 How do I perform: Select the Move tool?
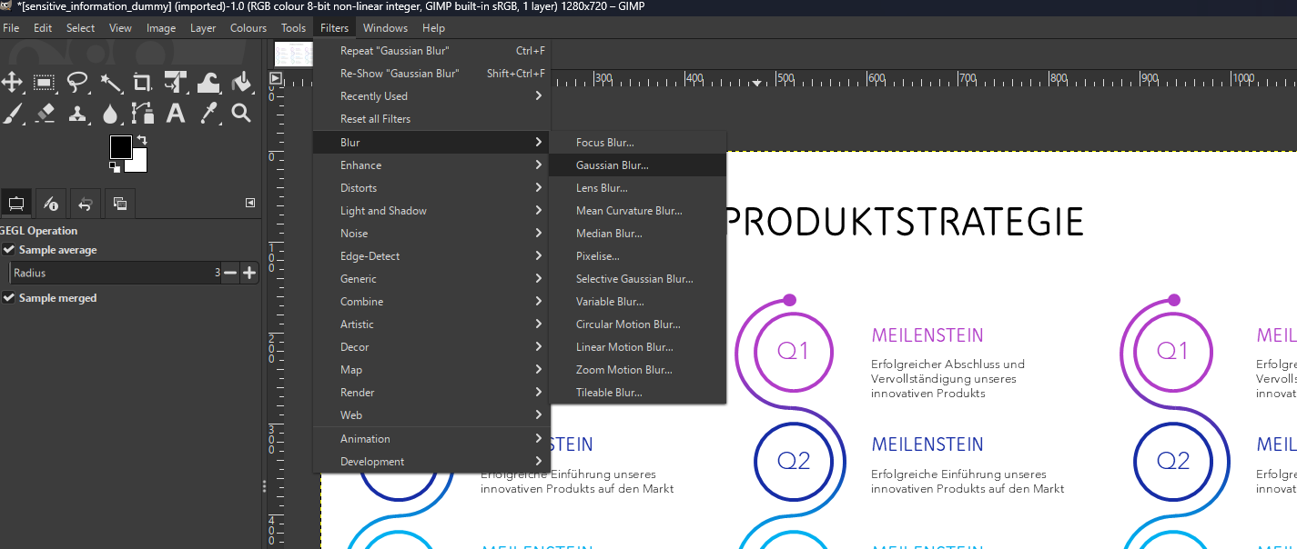tap(12, 83)
